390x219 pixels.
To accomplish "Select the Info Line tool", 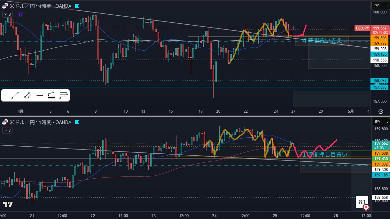I will [27, 95].
